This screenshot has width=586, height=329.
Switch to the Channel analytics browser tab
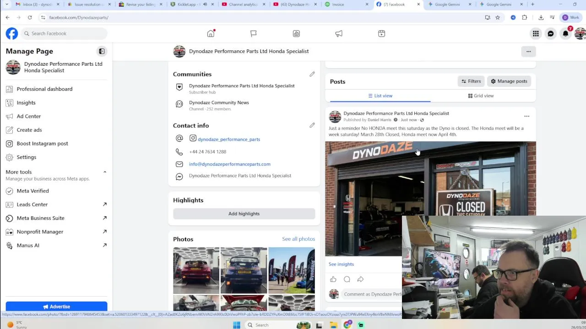pos(243,5)
